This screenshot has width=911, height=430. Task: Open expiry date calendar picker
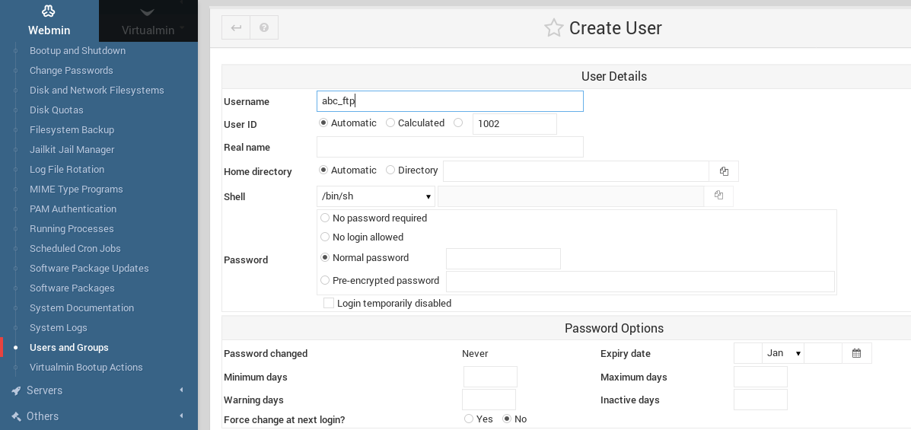point(856,353)
